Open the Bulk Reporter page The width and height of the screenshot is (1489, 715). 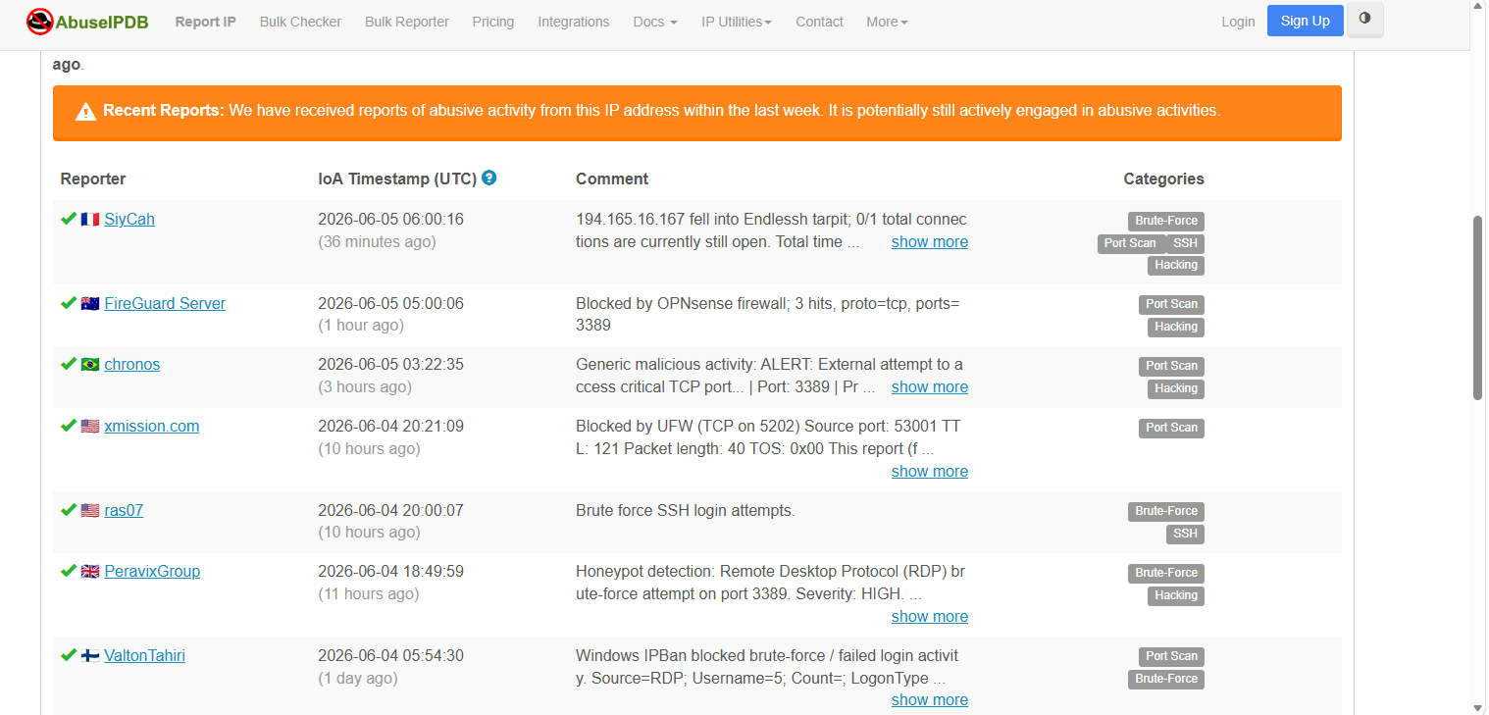pyautogui.click(x=407, y=22)
